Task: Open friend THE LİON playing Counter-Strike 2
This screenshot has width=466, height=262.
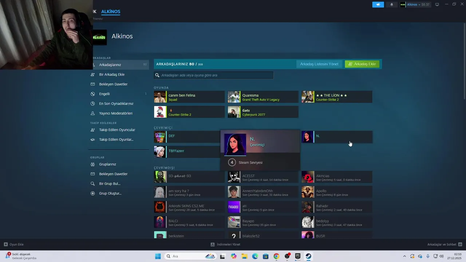Action: click(x=337, y=97)
